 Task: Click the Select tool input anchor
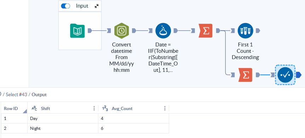[x=273, y=75]
